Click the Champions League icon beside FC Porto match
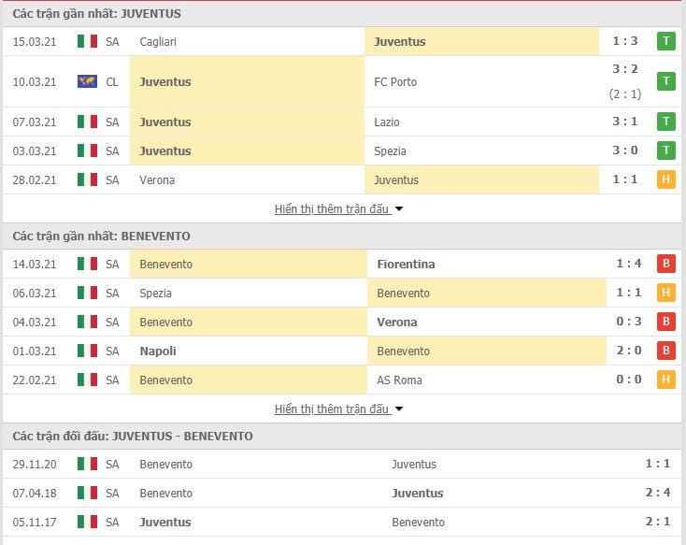The height and width of the screenshot is (545, 686). point(87,81)
